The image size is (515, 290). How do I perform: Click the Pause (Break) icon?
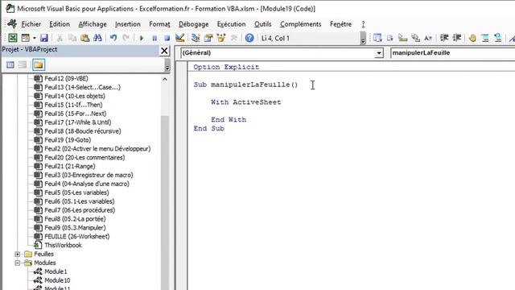coord(154,38)
